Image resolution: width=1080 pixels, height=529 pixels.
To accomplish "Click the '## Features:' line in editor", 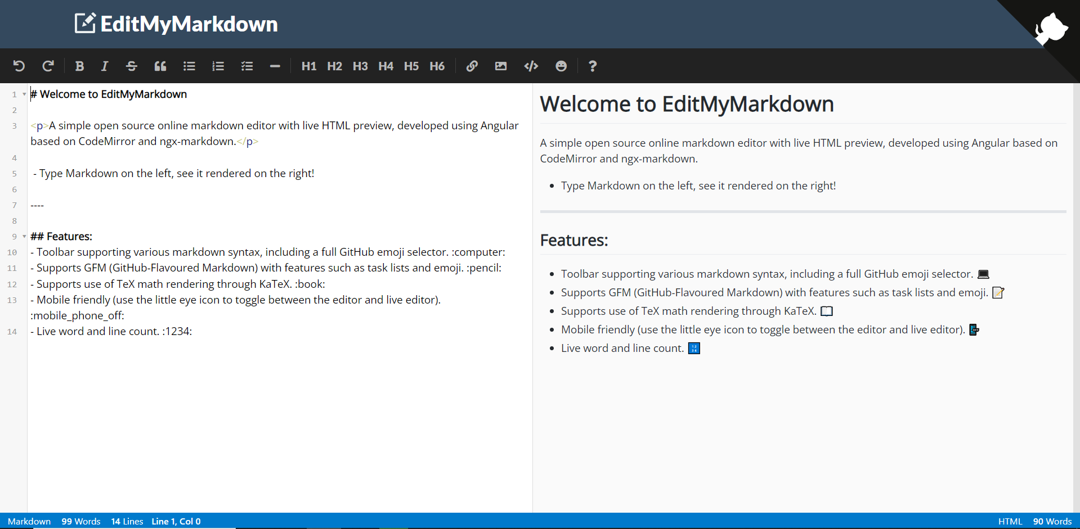I will [x=61, y=237].
